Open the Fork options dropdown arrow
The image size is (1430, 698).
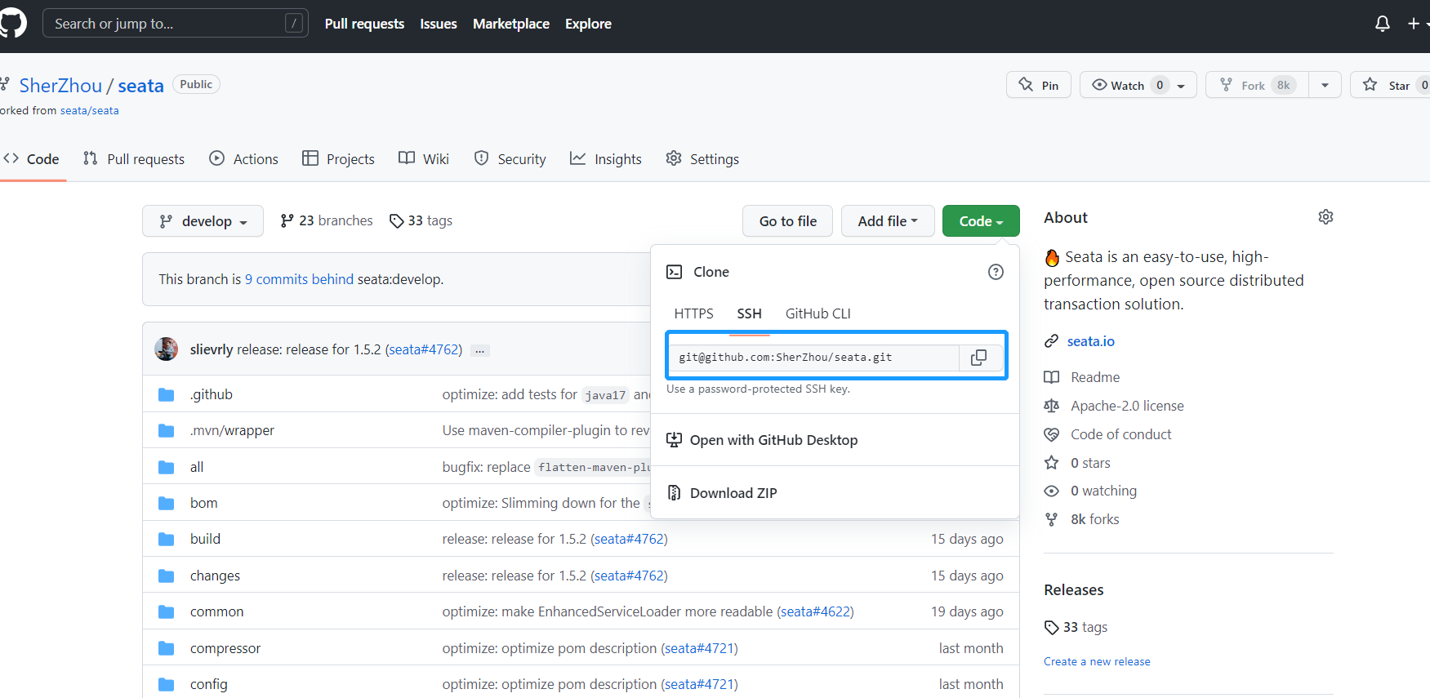pyautogui.click(x=1325, y=85)
